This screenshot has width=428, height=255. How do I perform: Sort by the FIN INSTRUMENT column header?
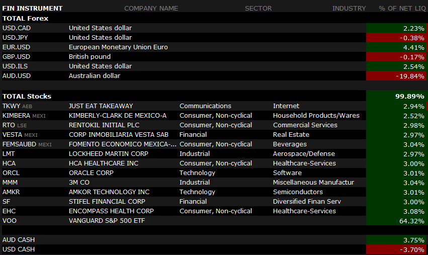click(x=32, y=9)
